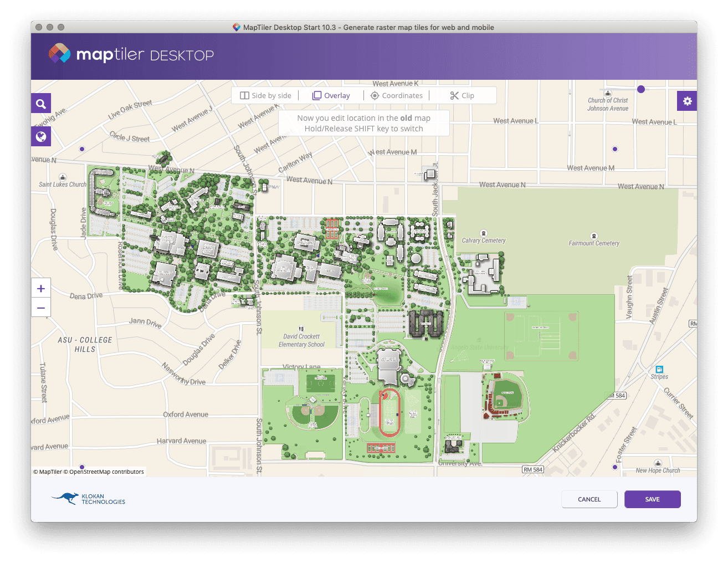
Task: Open the settings gear button
Action: click(x=687, y=101)
